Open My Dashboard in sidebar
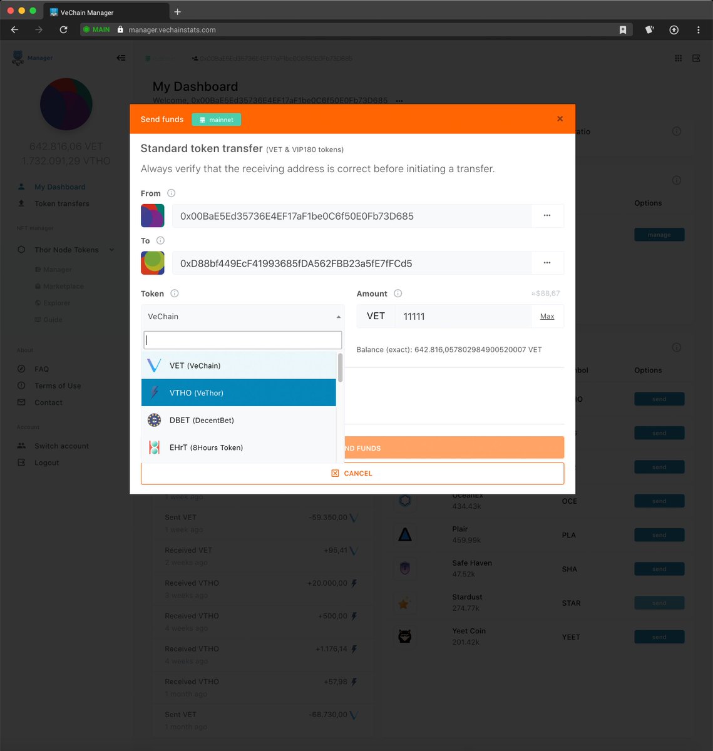The height and width of the screenshot is (751, 713). 60,187
